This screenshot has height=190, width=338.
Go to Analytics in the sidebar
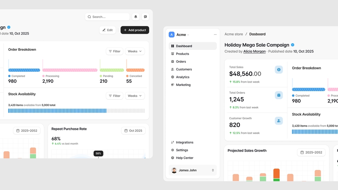click(182, 77)
